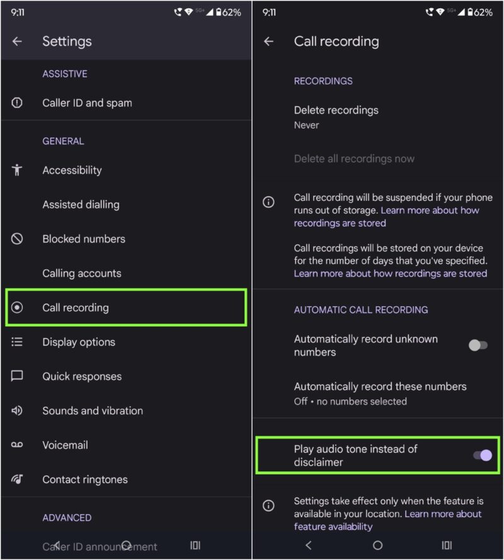Click the Voicemail icon in Settings
This screenshot has height=560, width=504.
coord(17,445)
